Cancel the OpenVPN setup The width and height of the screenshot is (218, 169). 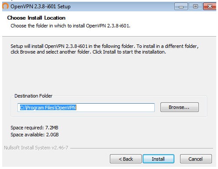(x=196, y=159)
